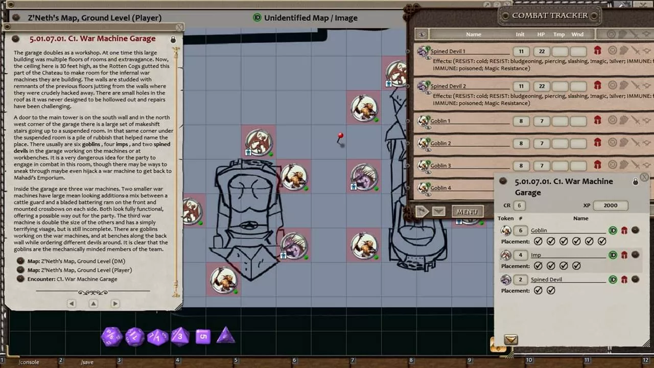Go to the story index up arrow
Viewport: 654px width, 368px height.
point(94,304)
